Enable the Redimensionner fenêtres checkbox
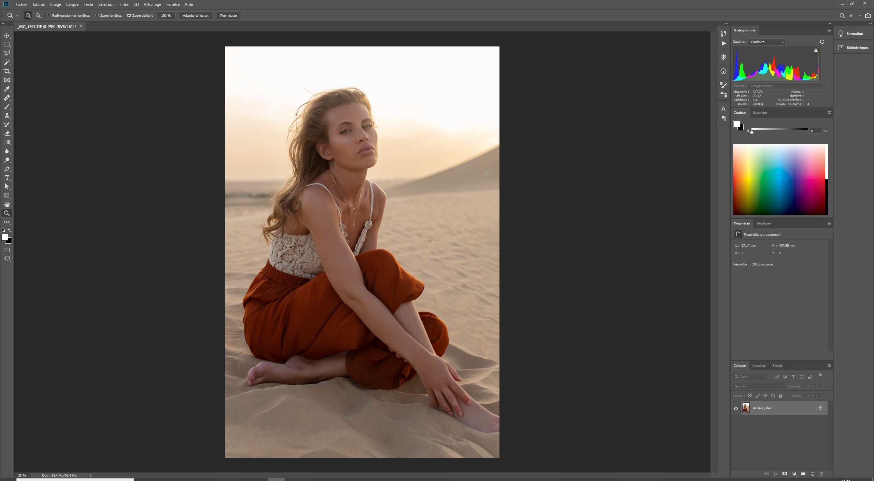 pos(49,15)
